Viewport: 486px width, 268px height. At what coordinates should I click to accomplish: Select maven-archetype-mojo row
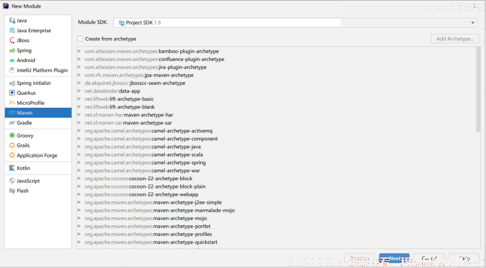(x=276, y=218)
